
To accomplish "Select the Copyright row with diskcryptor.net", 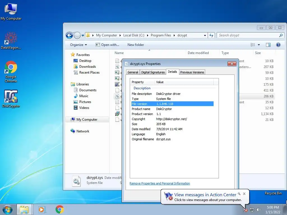I will pos(172,119).
